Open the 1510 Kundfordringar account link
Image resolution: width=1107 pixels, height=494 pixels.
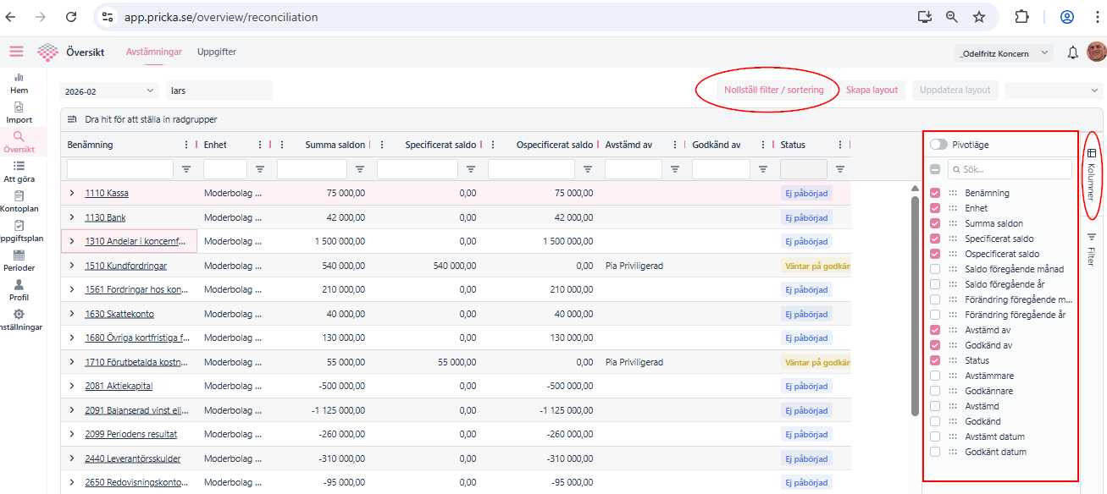tap(125, 266)
